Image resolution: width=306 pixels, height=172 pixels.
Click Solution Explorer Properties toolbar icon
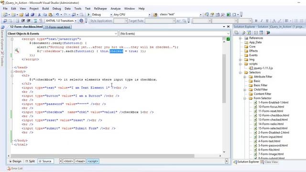(x=237, y=32)
